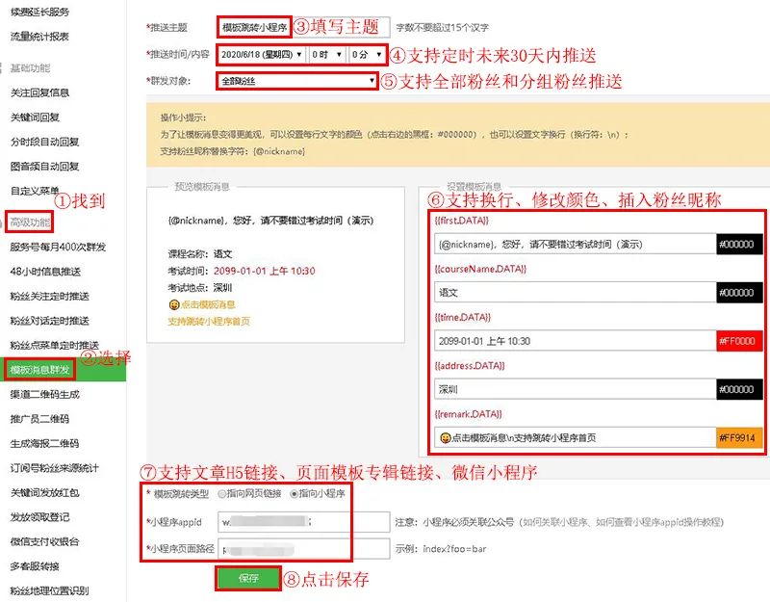Open 服务号每月400次群发

point(58,247)
